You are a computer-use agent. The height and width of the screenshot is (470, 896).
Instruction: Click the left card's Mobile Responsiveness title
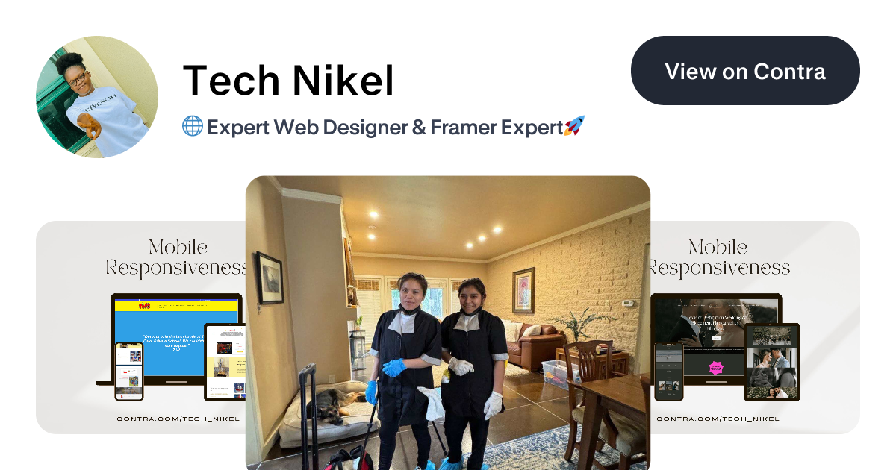(x=177, y=257)
